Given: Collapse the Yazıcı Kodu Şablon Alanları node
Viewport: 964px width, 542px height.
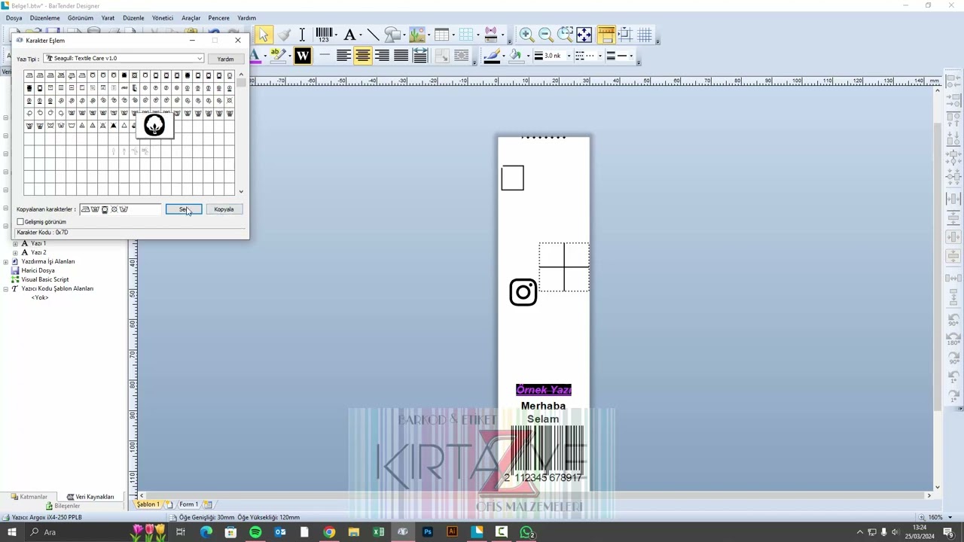Looking at the screenshot, I should 6,288.
